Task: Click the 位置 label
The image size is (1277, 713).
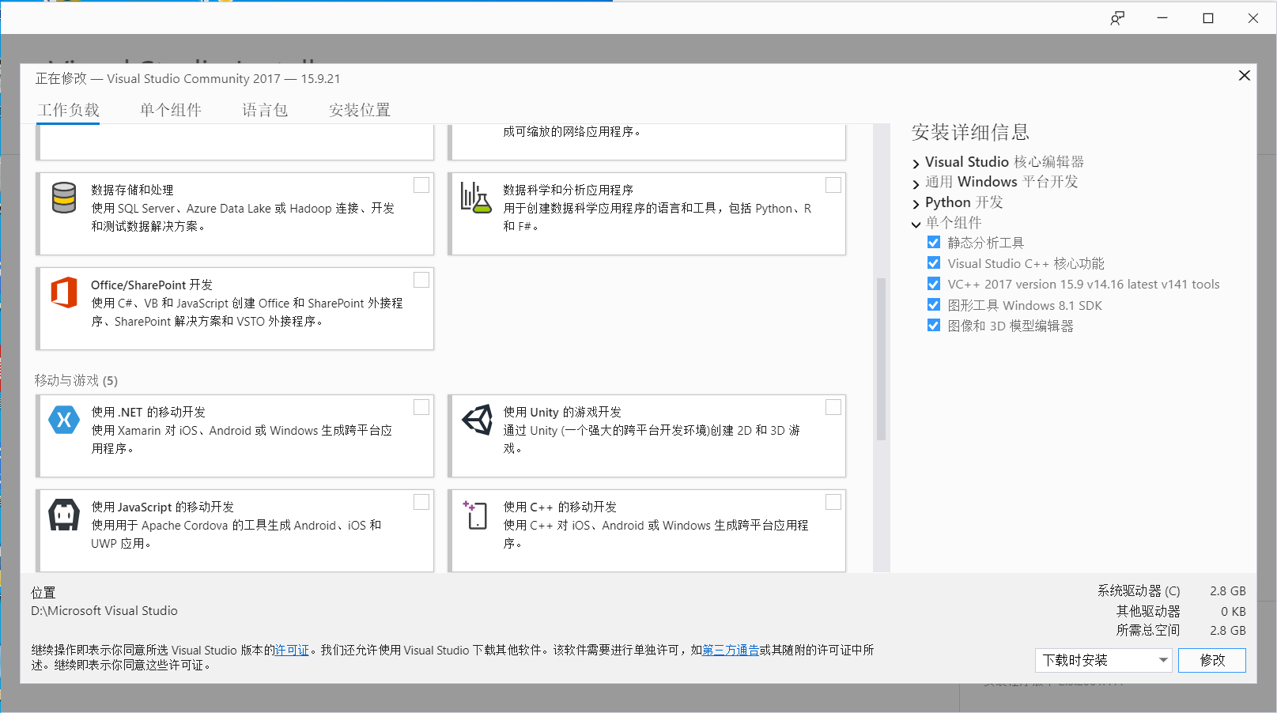Action: pos(43,592)
